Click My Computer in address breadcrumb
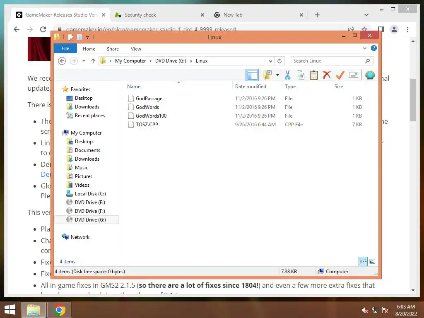 coord(130,61)
